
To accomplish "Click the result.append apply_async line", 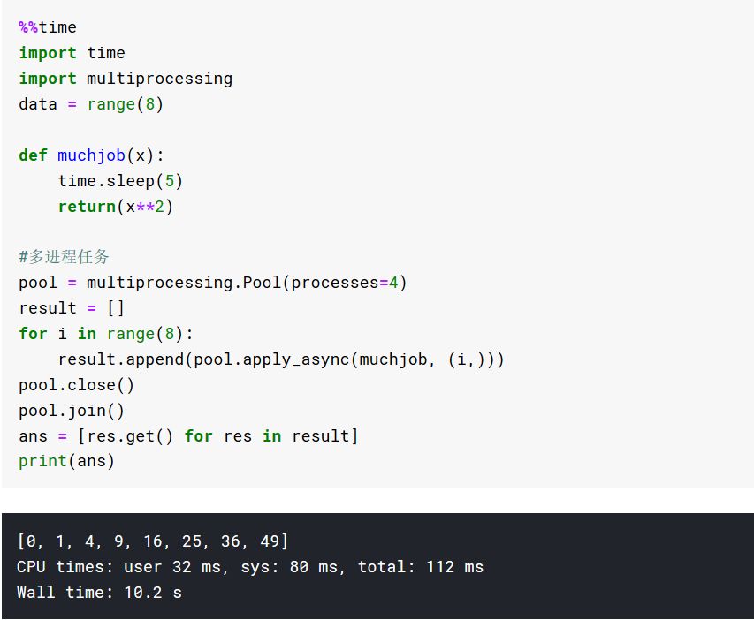I will click(280, 359).
